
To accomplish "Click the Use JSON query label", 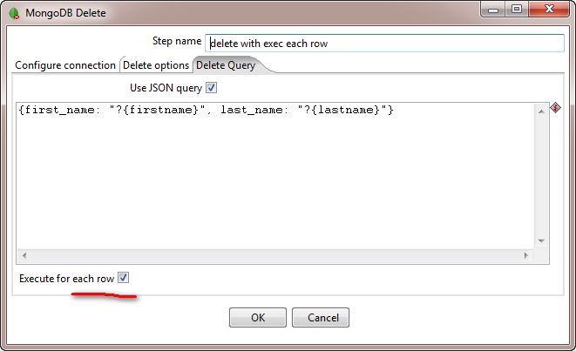I will (166, 88).
